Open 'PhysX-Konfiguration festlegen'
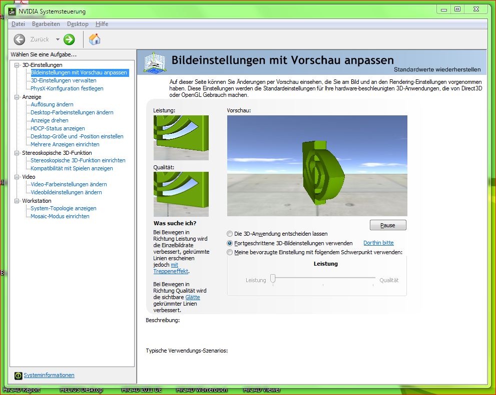 (67, 89)
